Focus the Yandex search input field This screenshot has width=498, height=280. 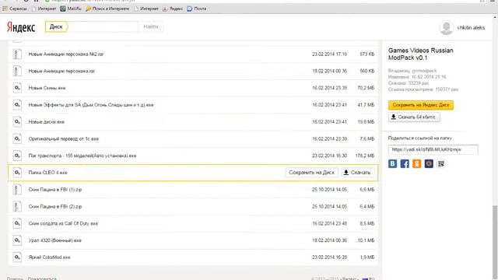pyautogui.click(x=103, y=26)
